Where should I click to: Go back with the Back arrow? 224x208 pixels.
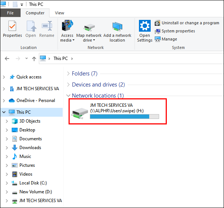click(7, 59)
